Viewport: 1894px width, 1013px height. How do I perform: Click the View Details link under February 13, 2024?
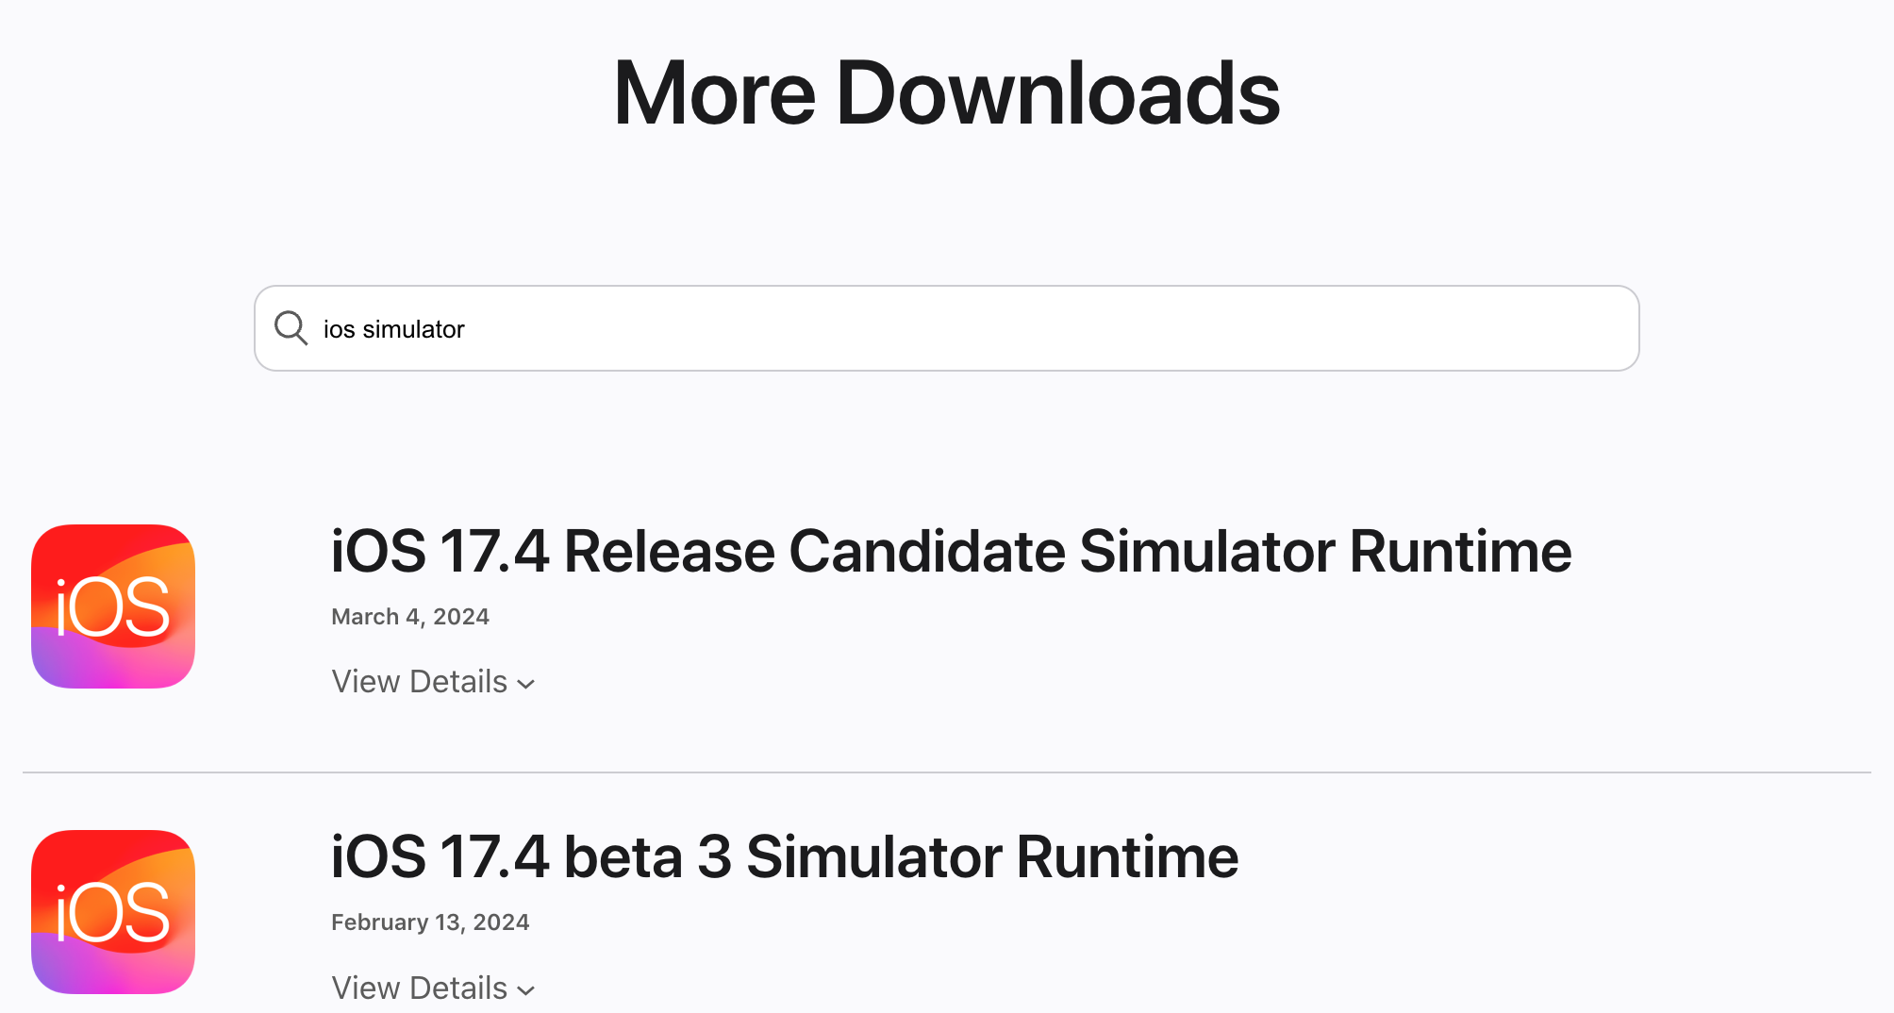point(419,988)
